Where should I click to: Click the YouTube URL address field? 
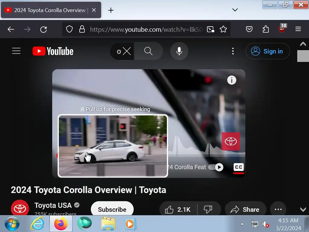[146, 29]
